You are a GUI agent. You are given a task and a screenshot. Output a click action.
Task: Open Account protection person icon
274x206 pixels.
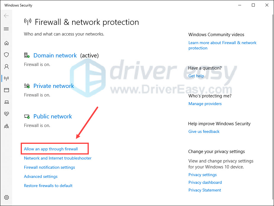click(x=7, y=67)
